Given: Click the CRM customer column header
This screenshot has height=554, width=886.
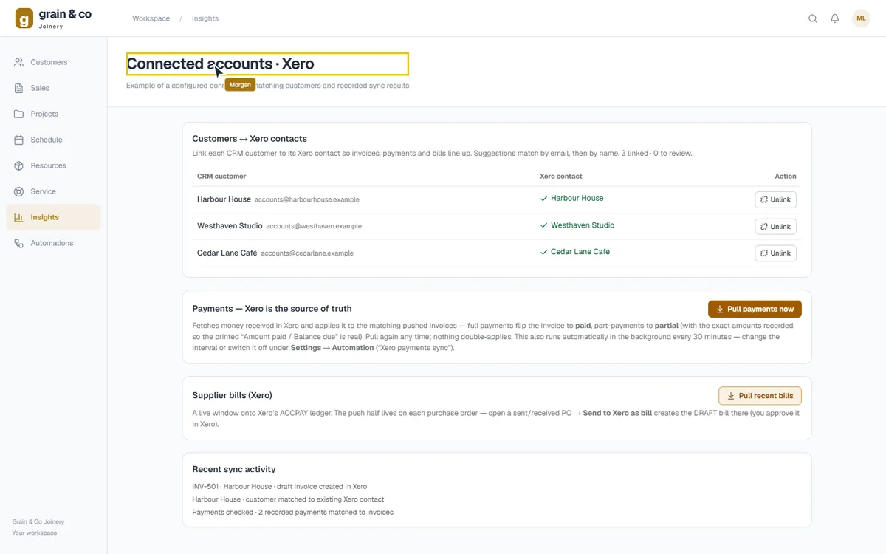Looking at the screenshot, I should pyautogui.click(x=221, y=177).
